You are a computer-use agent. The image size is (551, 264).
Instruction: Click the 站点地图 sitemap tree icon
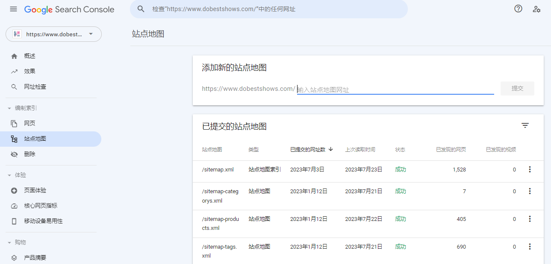(14, 139)
